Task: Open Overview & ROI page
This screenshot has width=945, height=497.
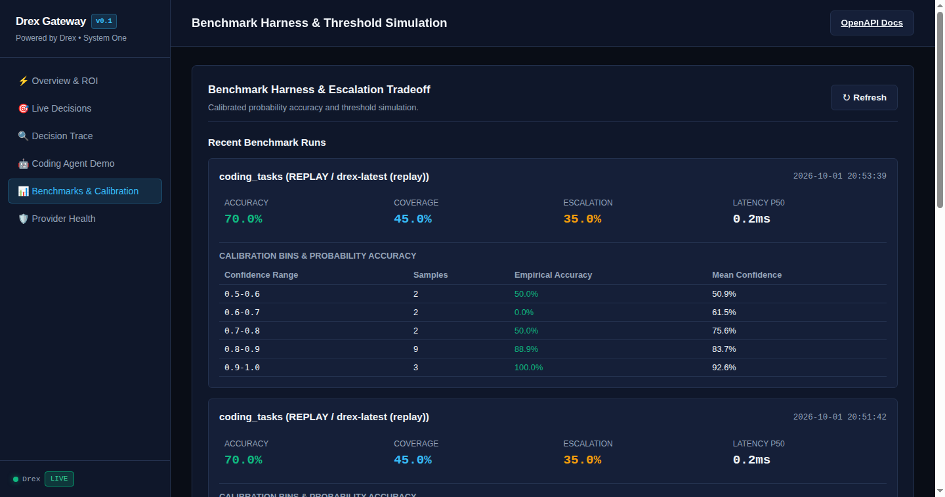Action: (85, 81)
